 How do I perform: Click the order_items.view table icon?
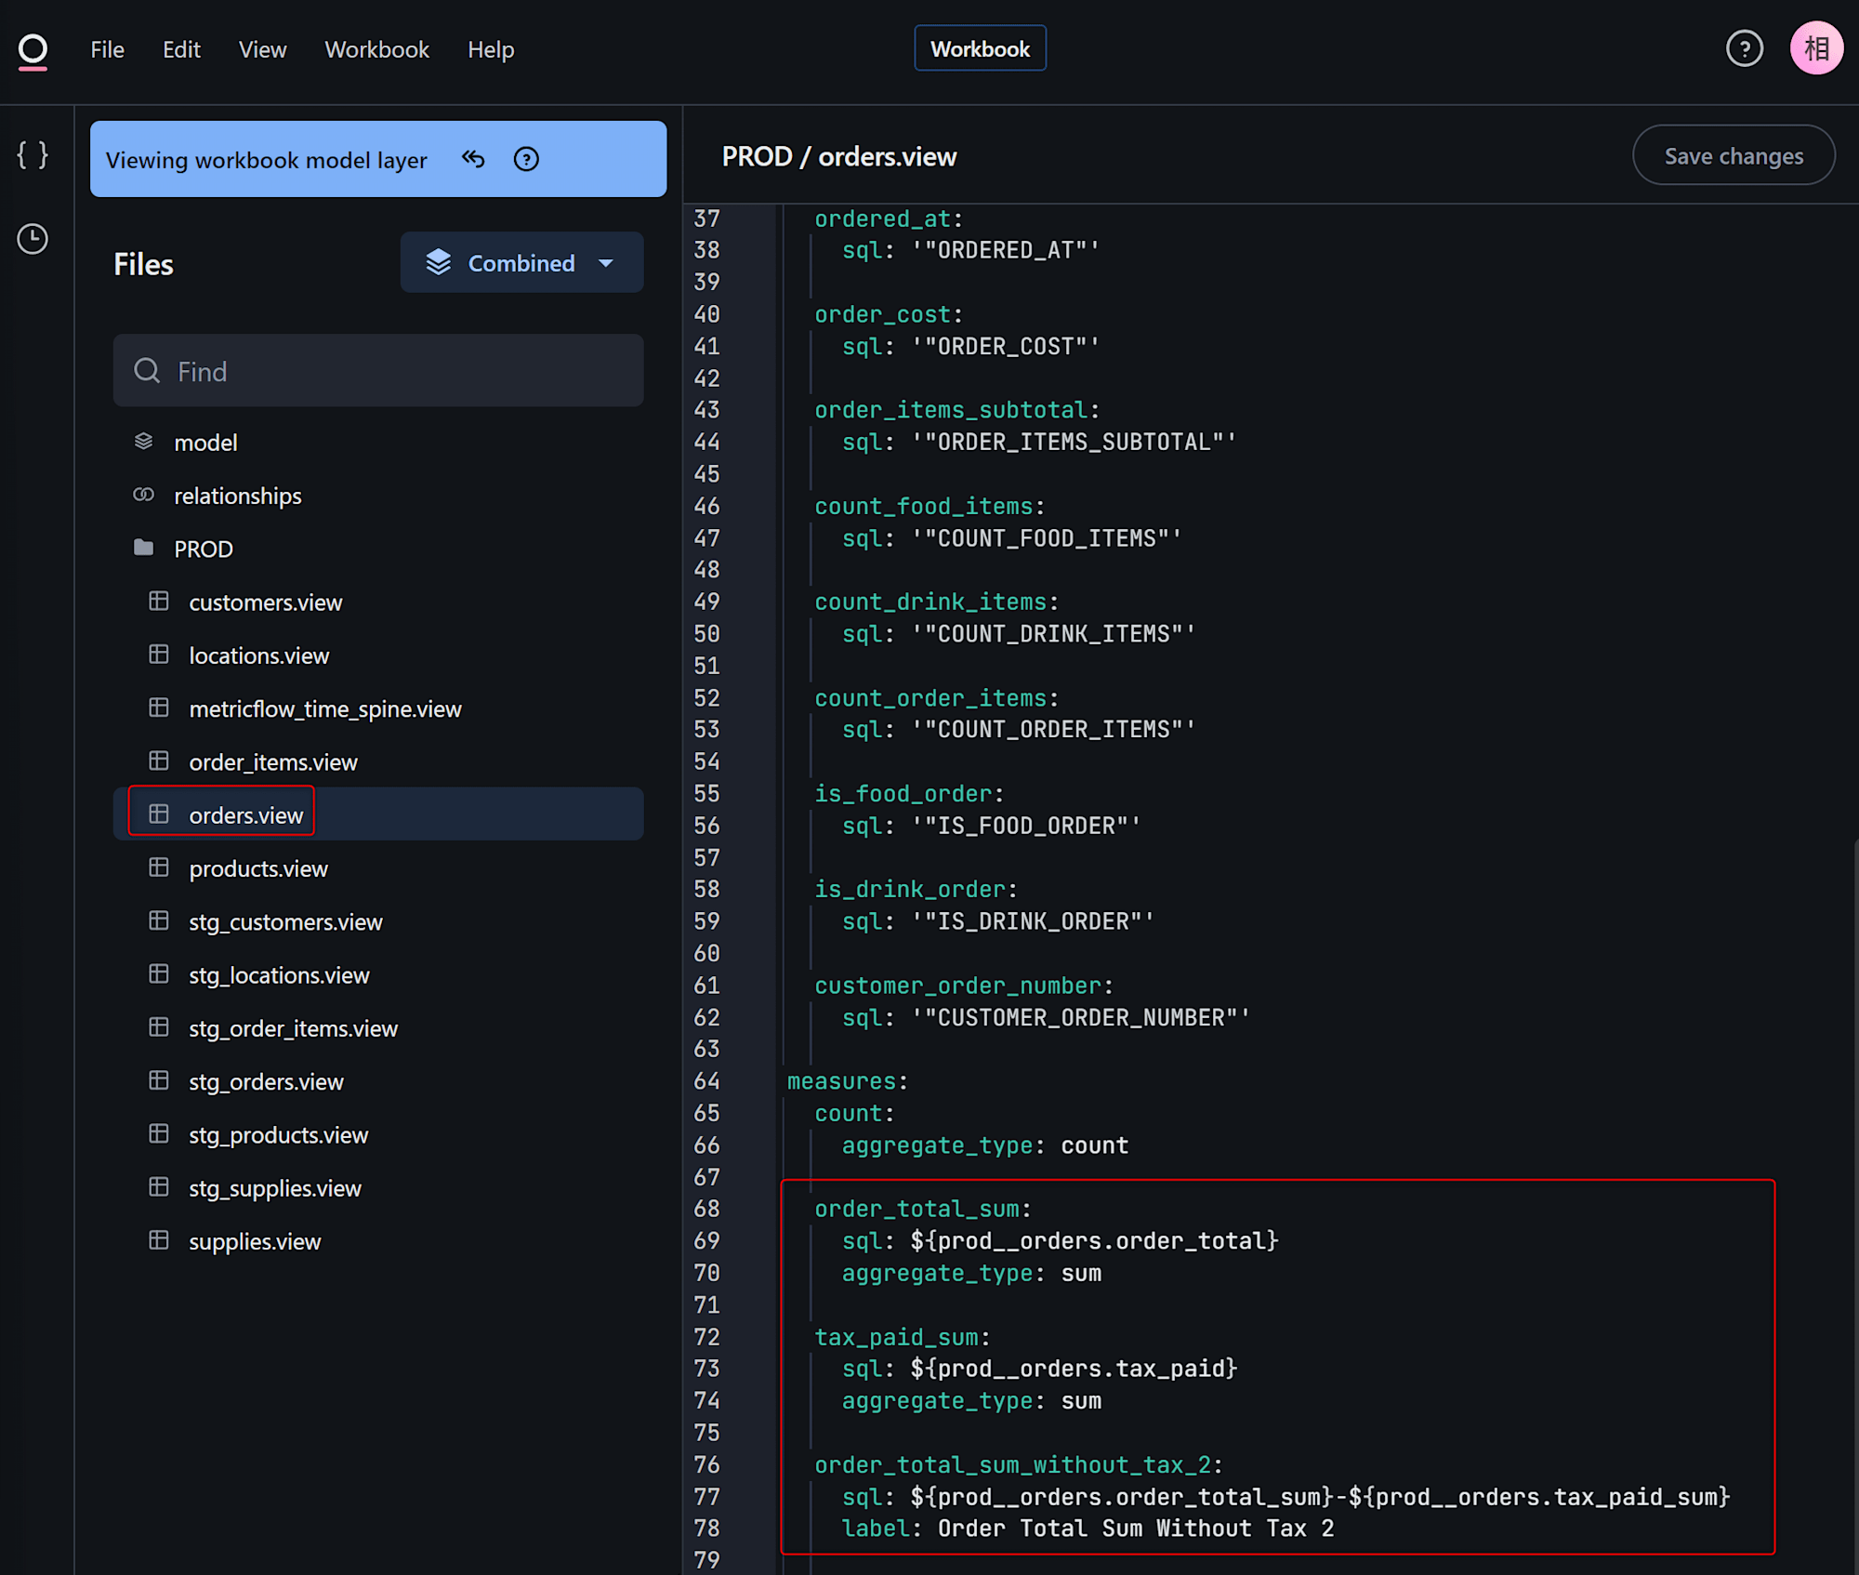(159, 761)
